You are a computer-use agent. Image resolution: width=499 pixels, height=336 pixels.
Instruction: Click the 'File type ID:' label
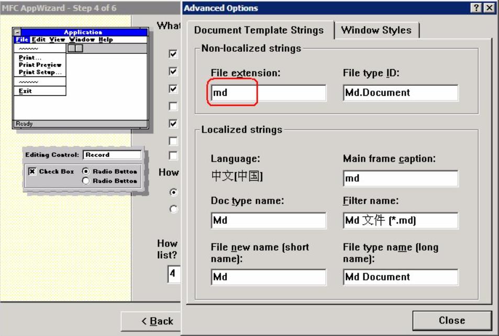point(371,73)
